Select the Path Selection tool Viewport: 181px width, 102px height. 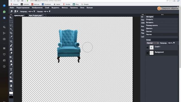tap(11, 77)
